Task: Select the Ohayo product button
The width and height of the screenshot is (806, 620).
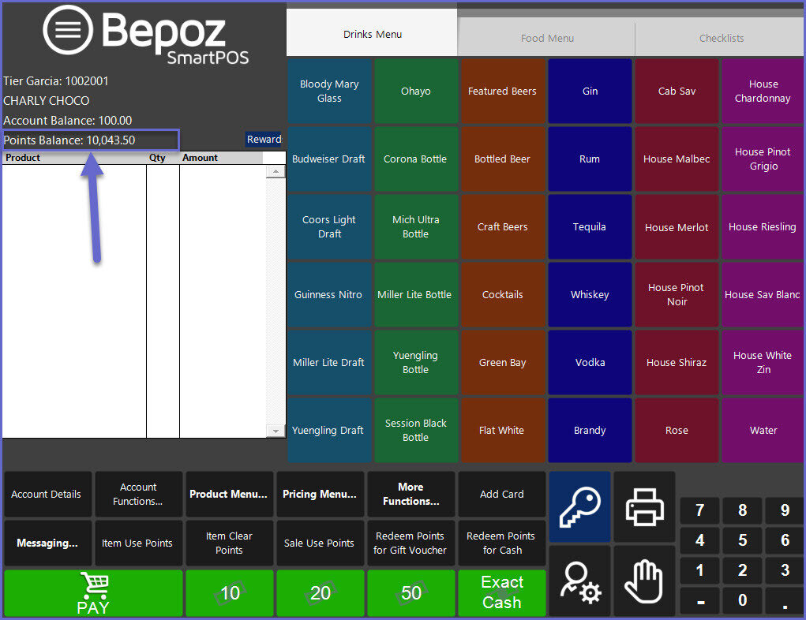Action: coord(416,91)
